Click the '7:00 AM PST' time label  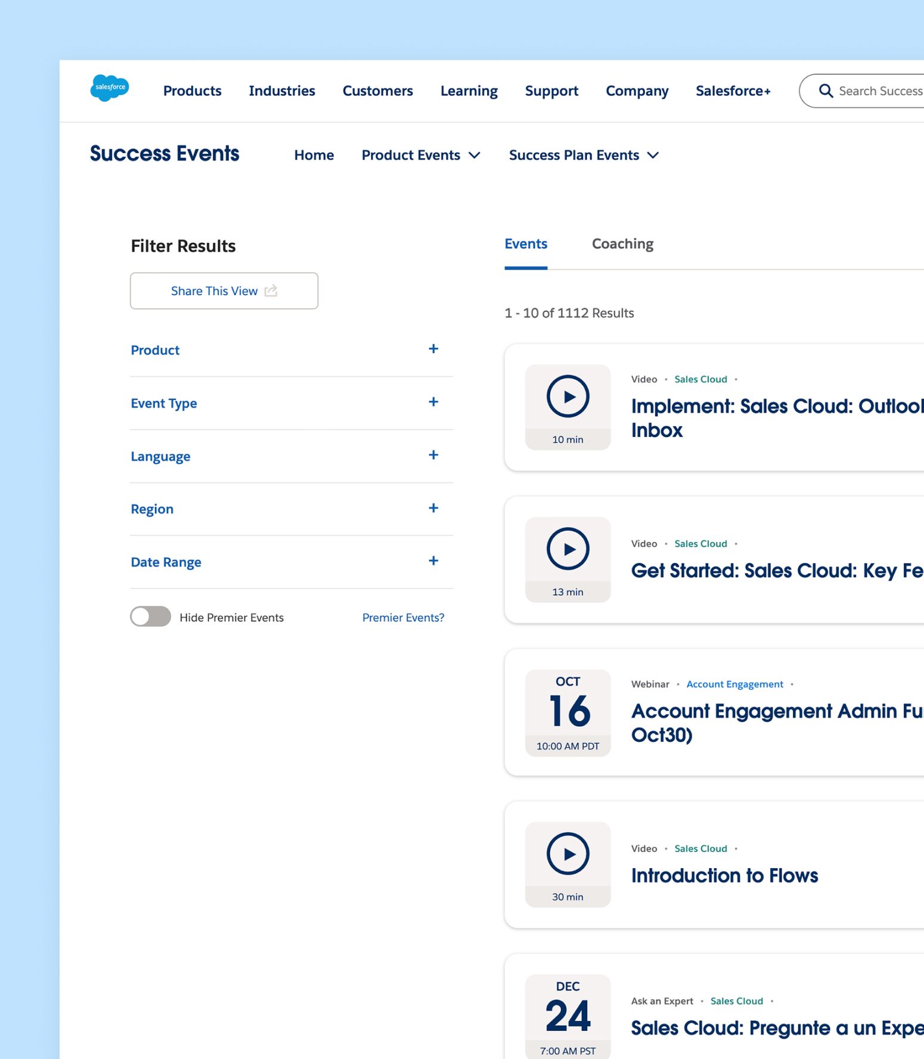(x=568, y=1051)
